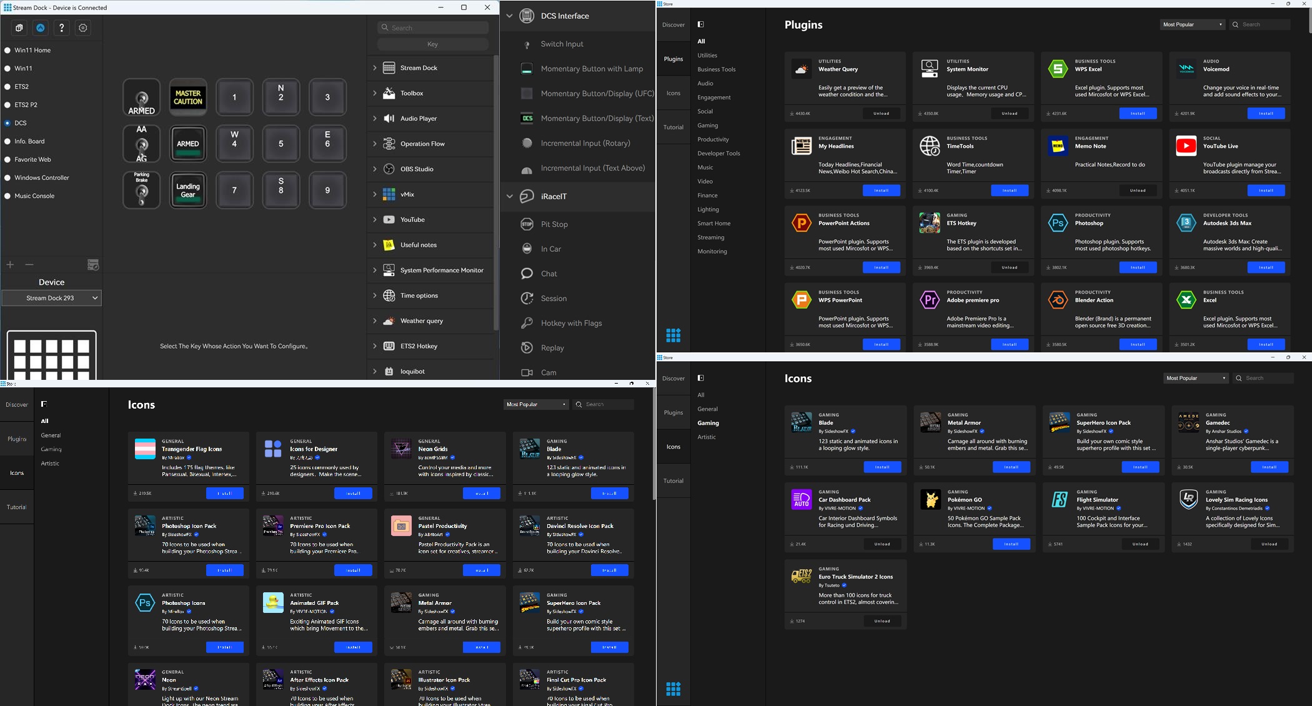Open Tutorial tab in Plugins store window
Image resolution: width=1312 pixels, height=706 pixels.
[x=673, y=127]
